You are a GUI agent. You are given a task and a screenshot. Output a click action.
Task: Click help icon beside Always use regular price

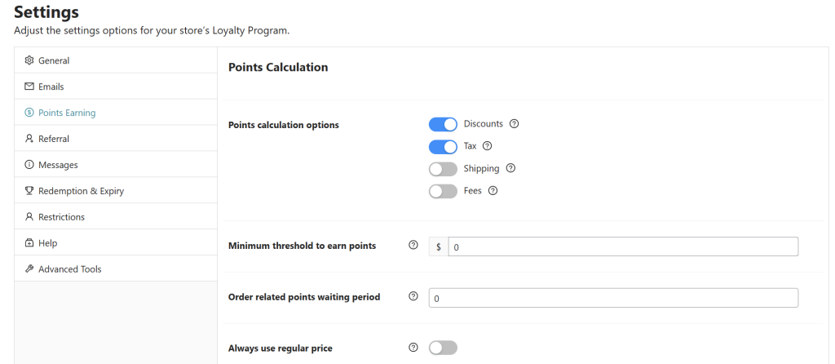click(x=413, y=348)
